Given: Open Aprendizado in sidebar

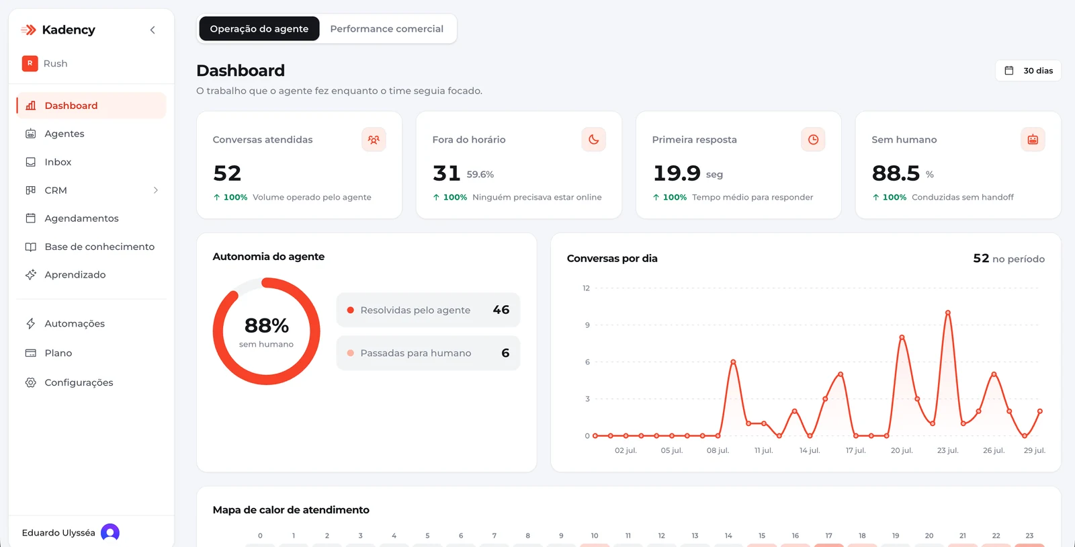Looking at the screenshot, I should [91, 275].
